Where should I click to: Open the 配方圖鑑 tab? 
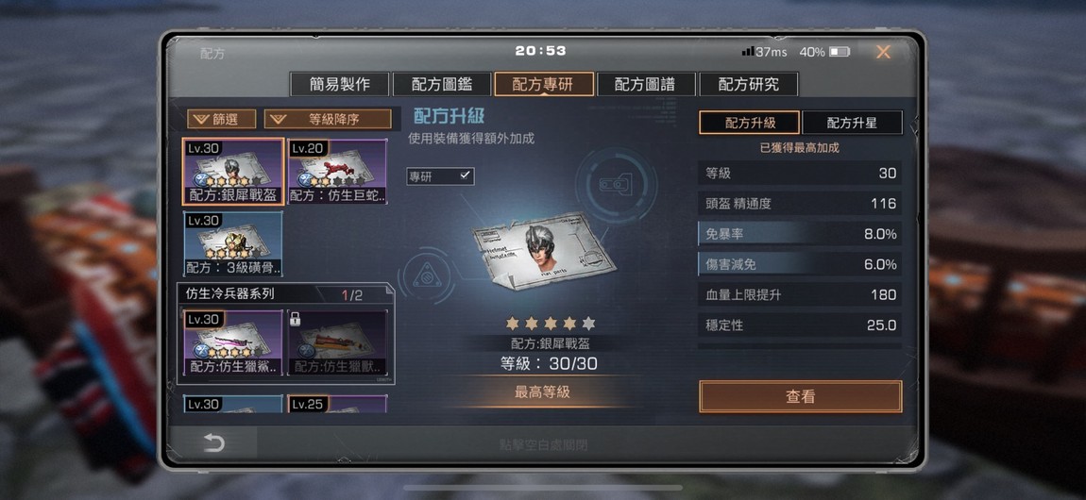pyautogui.click(x=442, y=84)
